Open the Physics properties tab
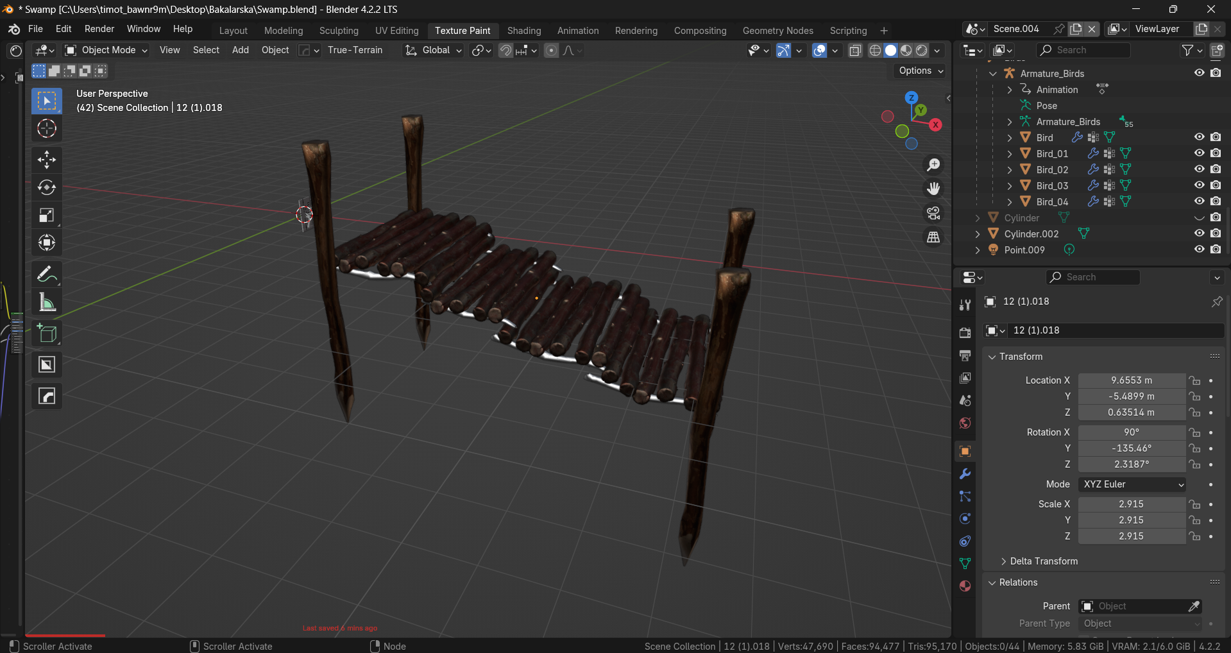 tap(965, 519)
